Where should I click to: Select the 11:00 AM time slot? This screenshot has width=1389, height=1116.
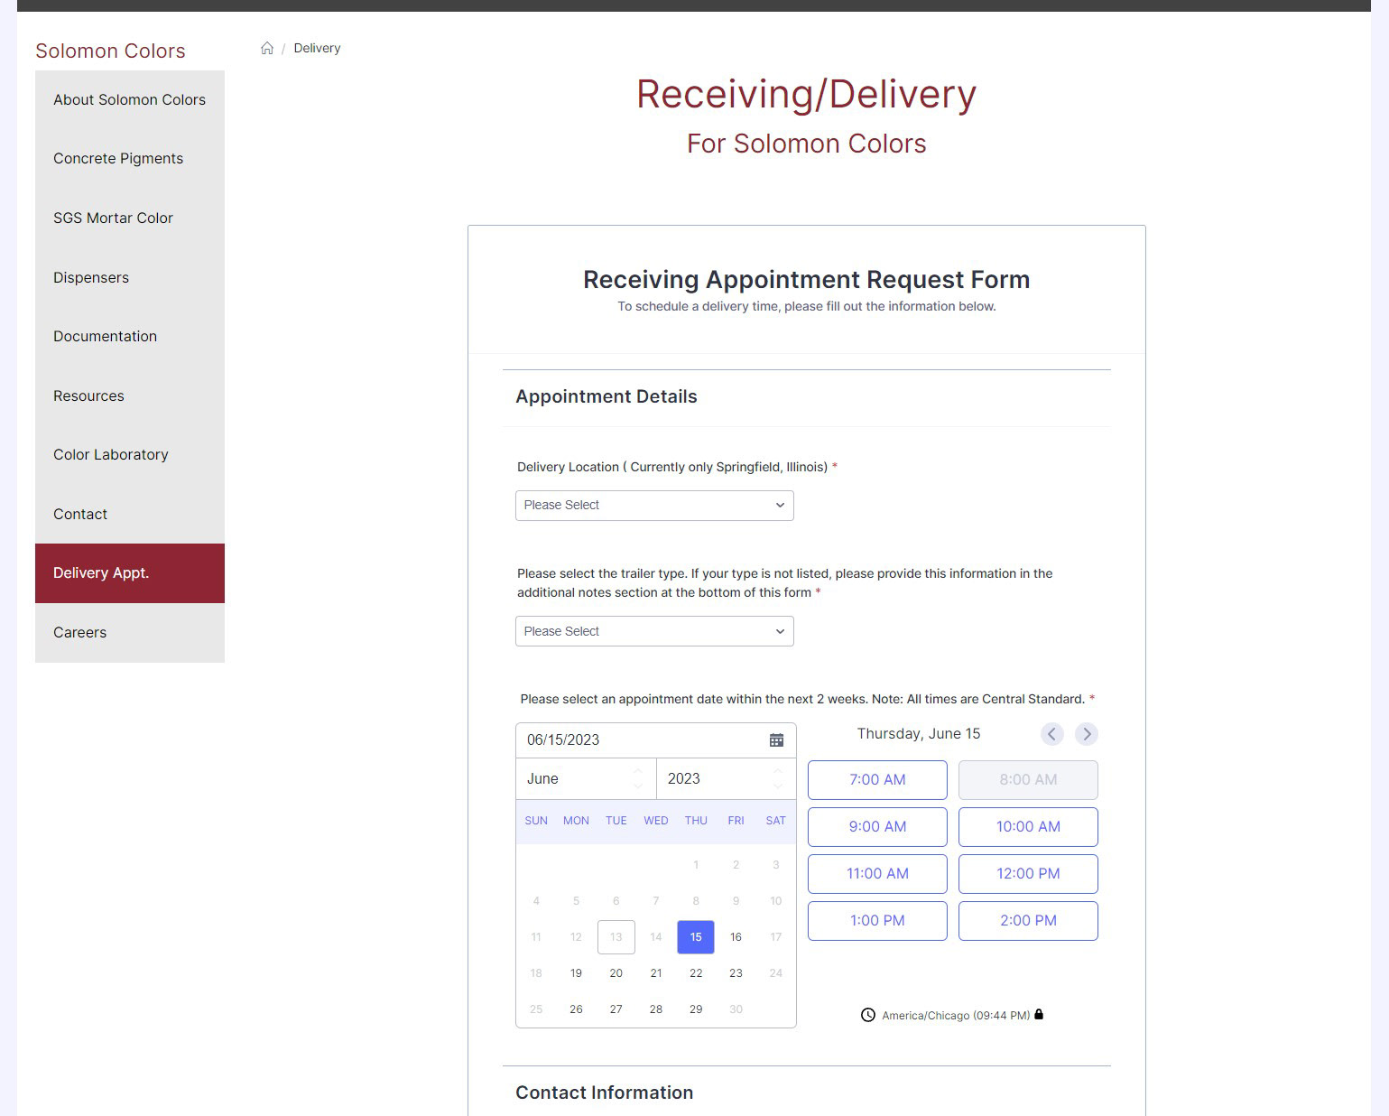(x=877, y=874)
